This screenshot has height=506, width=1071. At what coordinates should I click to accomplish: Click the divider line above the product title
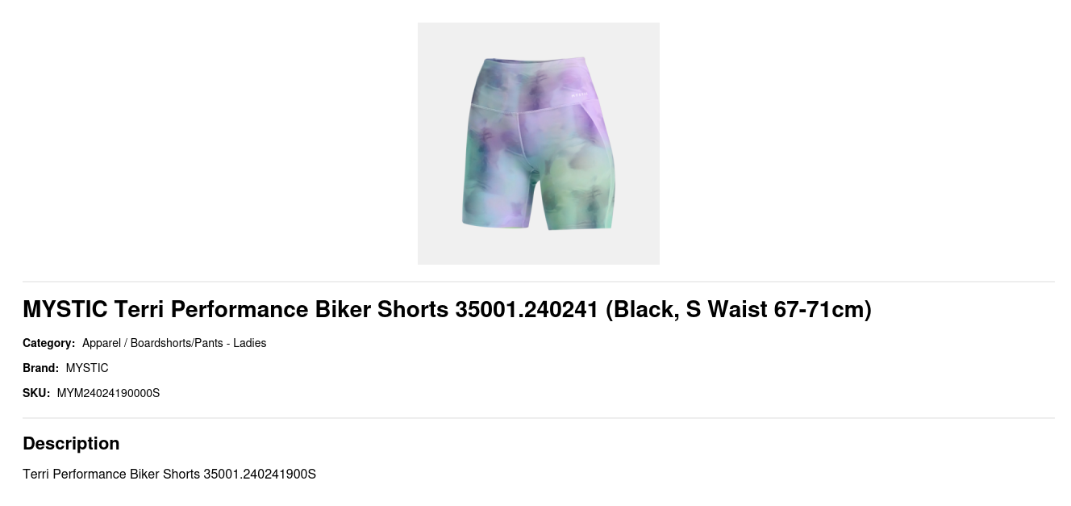tap(539, 282)
